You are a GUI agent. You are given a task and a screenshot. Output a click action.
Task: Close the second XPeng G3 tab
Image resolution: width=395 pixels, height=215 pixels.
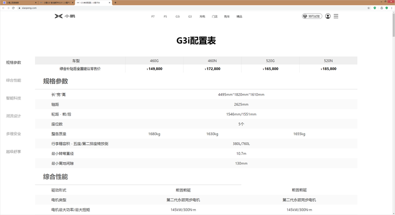click(x=73, y=3)
